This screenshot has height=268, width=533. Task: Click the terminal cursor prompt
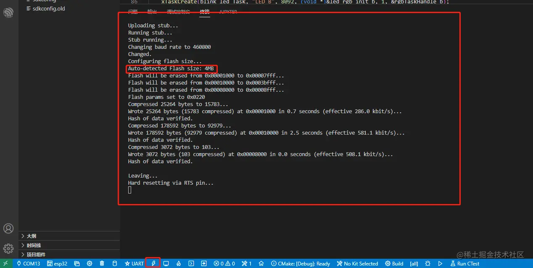tap(130, 190)
